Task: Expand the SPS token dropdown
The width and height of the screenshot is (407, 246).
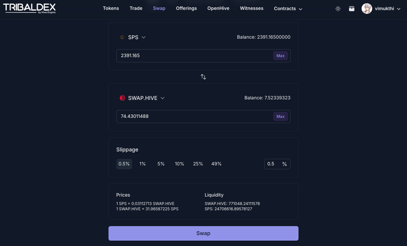Action: [144, 37]
